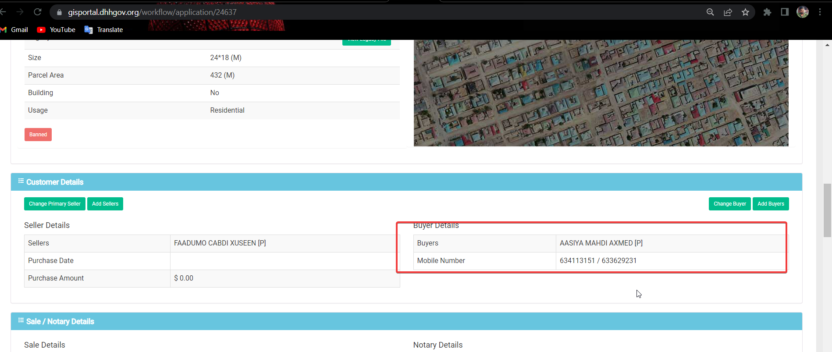Click the list icon beside Customer Details

coord(21,181)
